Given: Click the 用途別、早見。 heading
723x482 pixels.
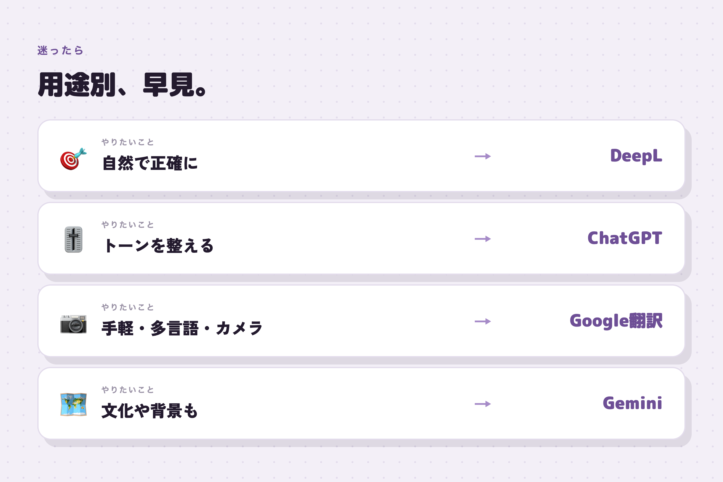Looking at the screenshot, I should coord(122,85).
